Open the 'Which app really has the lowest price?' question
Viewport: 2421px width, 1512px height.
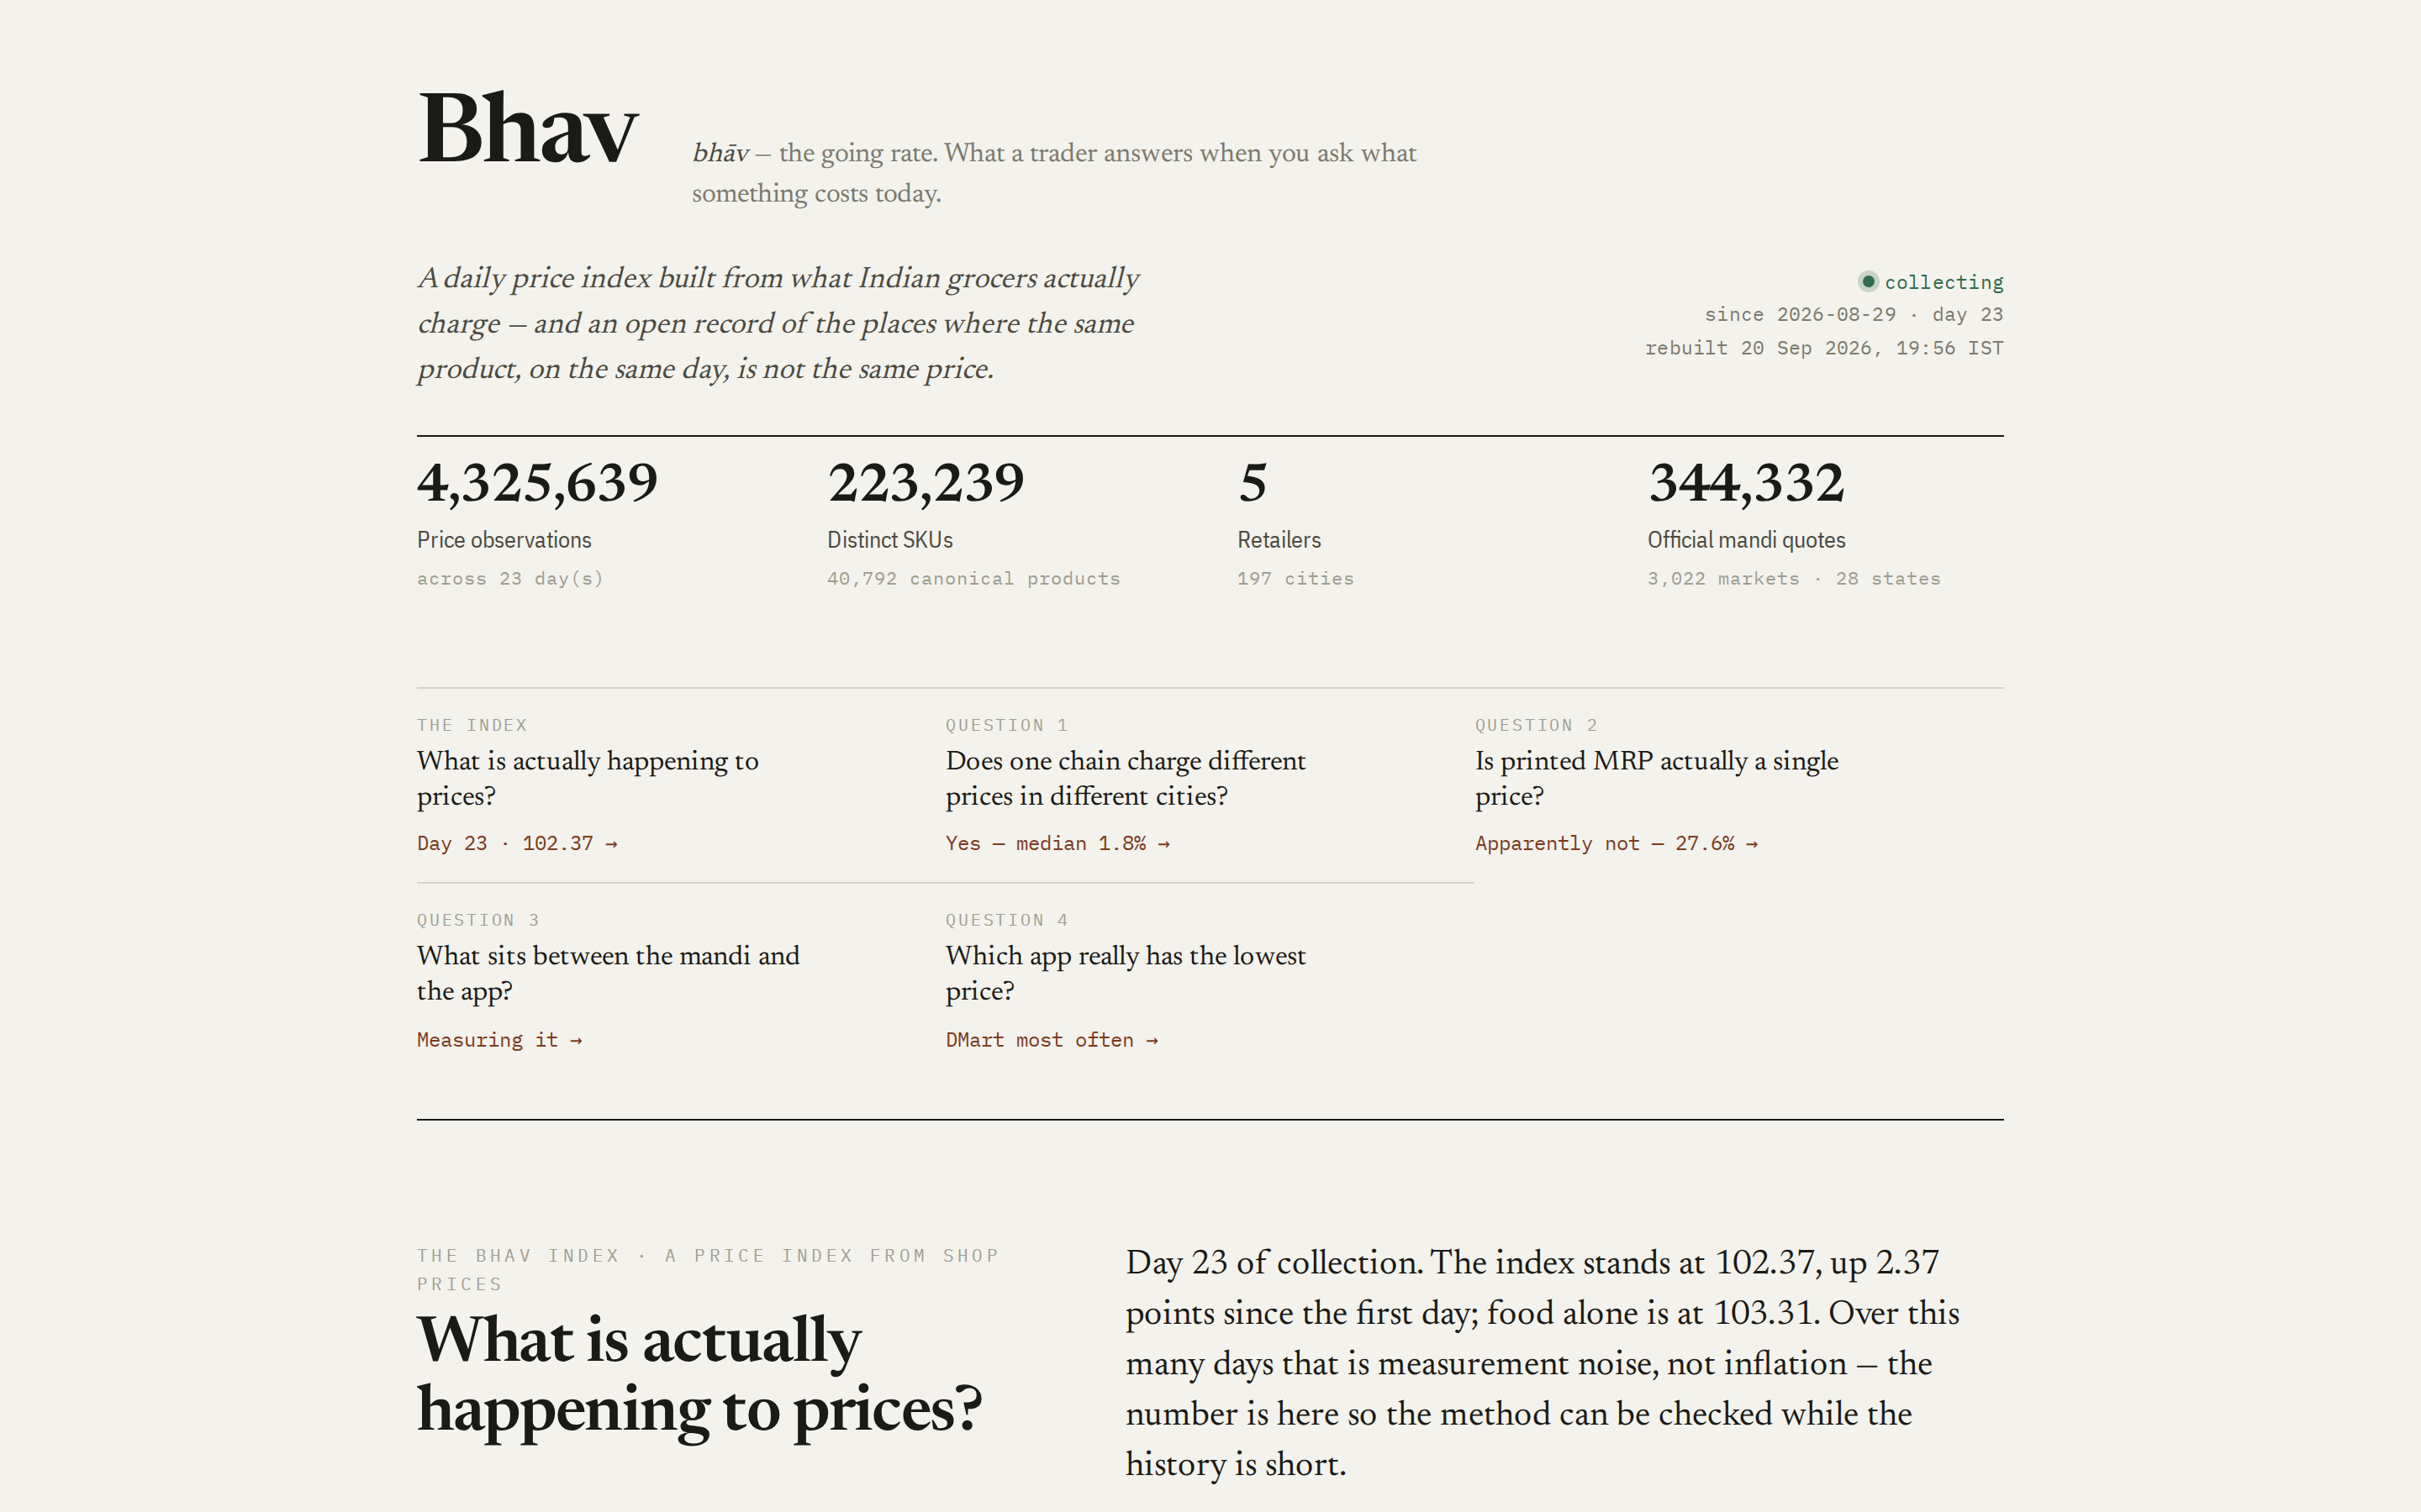click(x=1126, y=973)
